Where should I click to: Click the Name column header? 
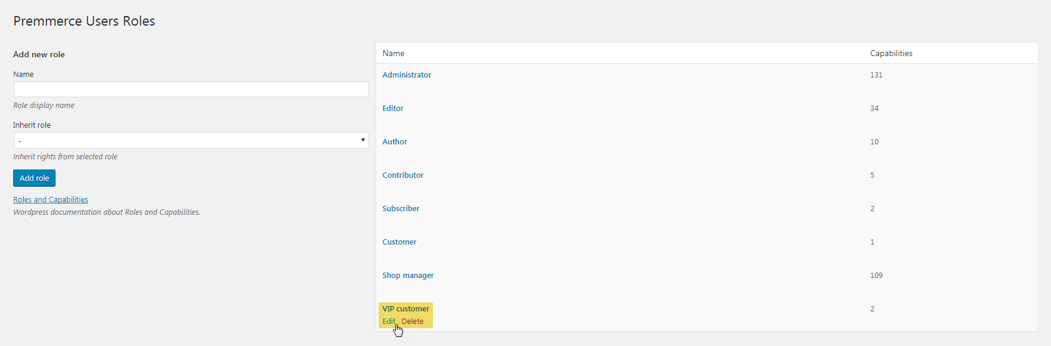394,53
